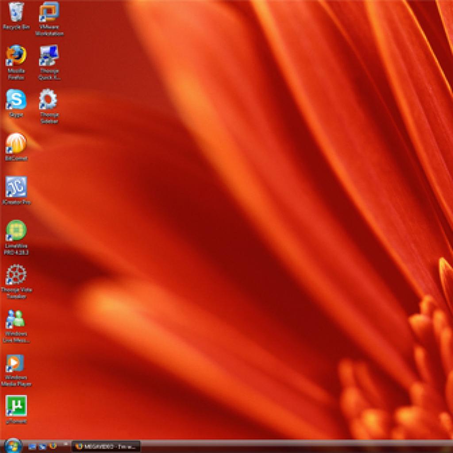This screenshot has width=453, height=453.
Task: Open Thoosje Vista Tweaker shortcut
Action: (16, 282)
